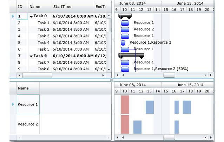
Task: Select the Task 4 small blue bar
Action: point(123,43)
